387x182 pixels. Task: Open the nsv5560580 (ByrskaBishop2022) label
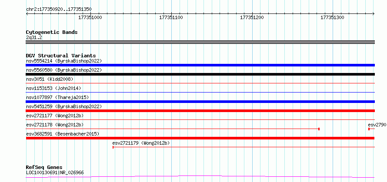tap(64, 70)
